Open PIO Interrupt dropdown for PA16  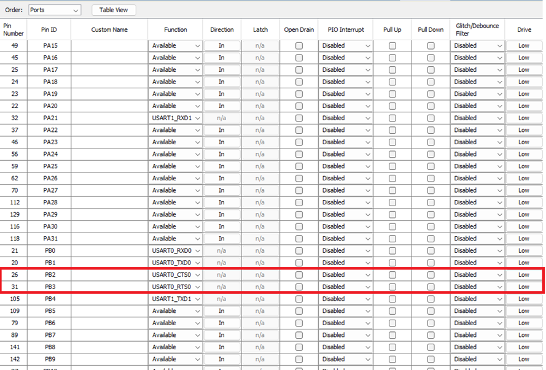[345, 58]
